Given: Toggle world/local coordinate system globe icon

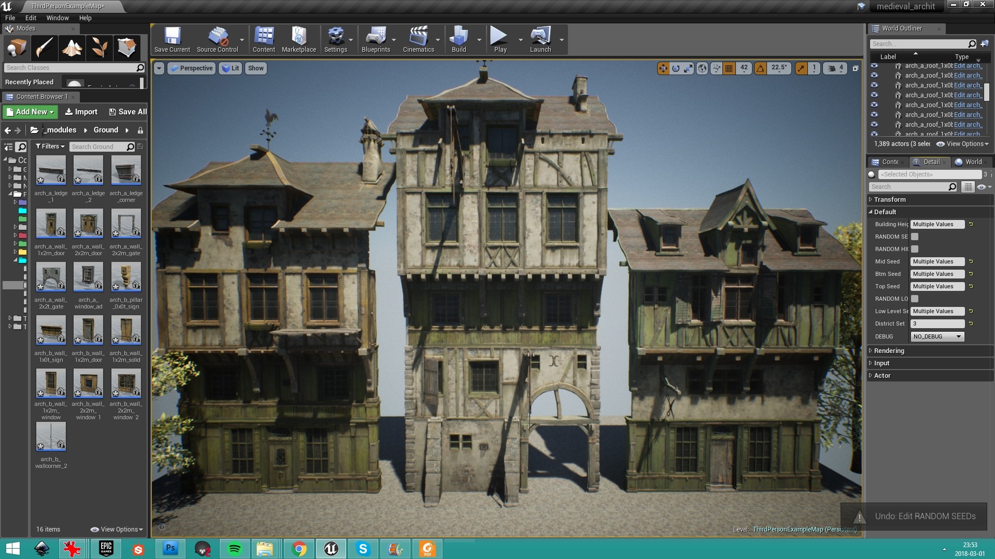Looking at the screenshot, I should tap(702, 68).
